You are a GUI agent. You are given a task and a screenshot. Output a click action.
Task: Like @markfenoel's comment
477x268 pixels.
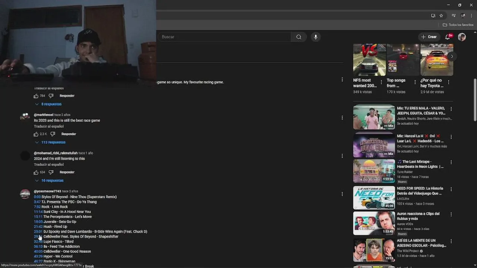coord(36,134)
